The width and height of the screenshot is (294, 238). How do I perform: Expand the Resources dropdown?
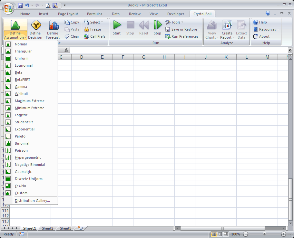point(278,29)
